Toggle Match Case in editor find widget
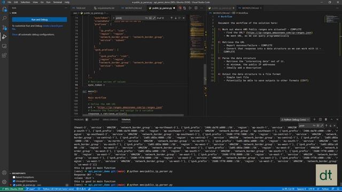 (146, 18)
